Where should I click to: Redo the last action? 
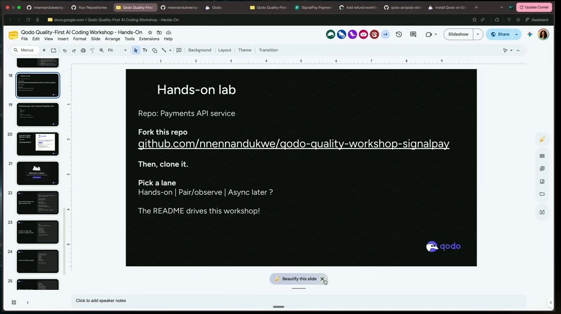[74, 50]
